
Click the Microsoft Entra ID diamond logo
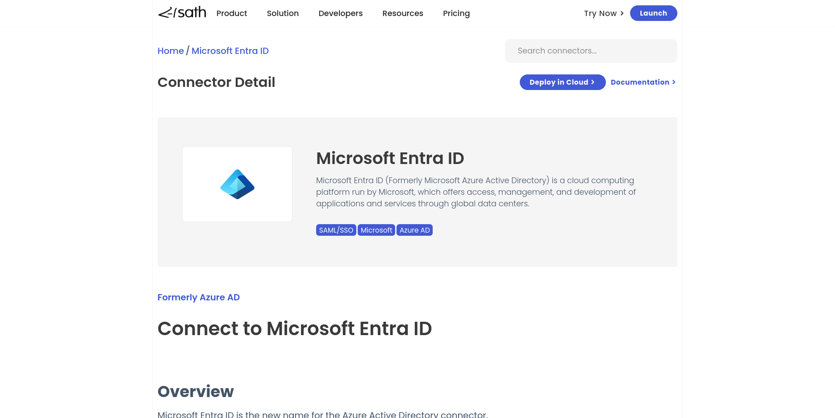(x=237, y=184)
